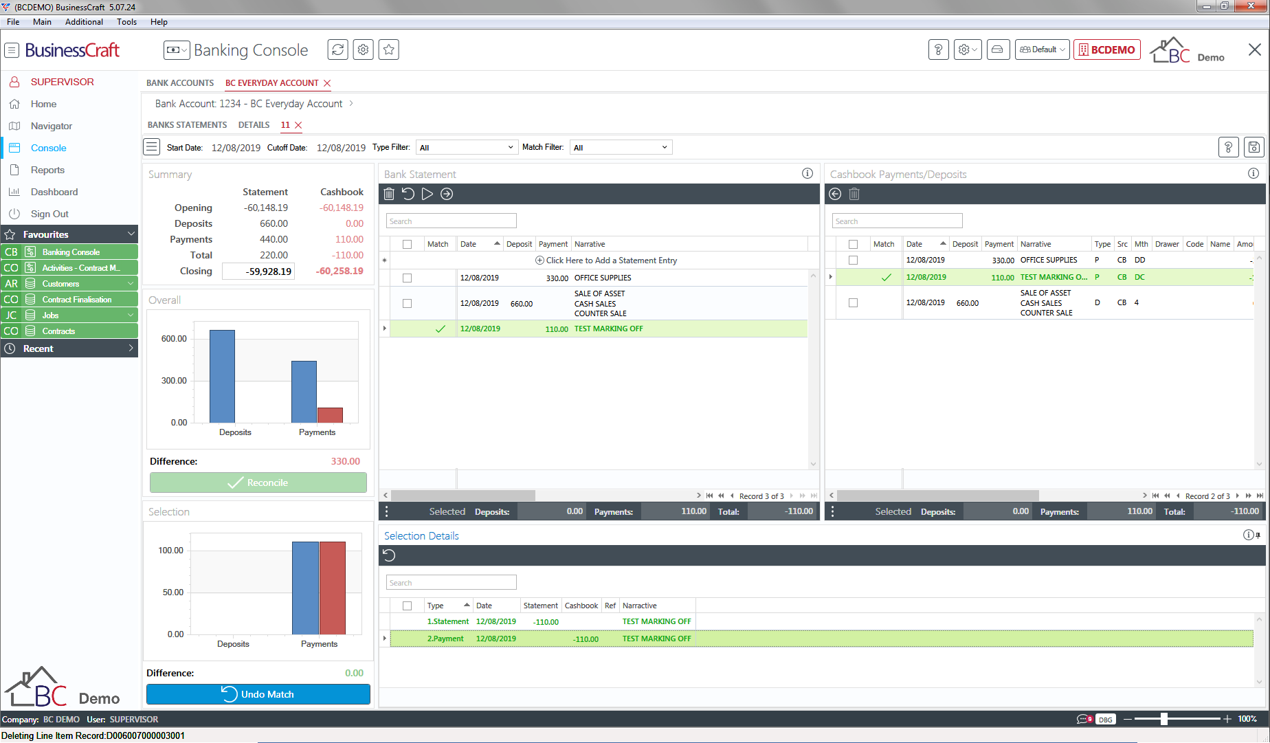Click the Undo Match button
The width and height of the screenshot is (1270, 743).
pyautogui.click(x=258, y=694)
